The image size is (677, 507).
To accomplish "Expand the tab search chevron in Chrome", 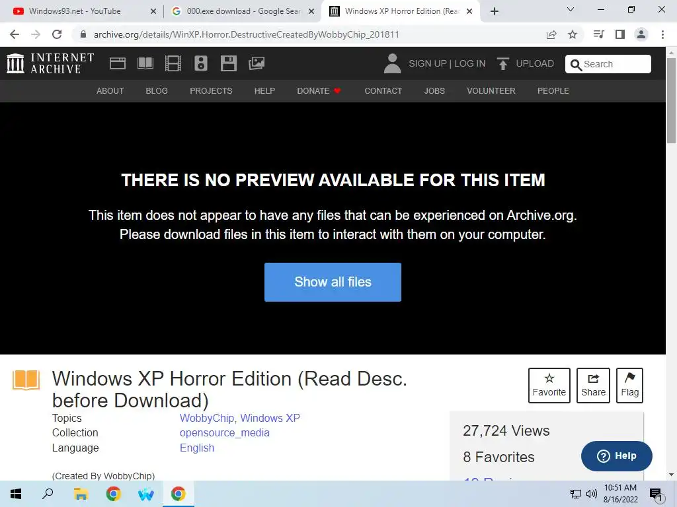I will point(571,9).
